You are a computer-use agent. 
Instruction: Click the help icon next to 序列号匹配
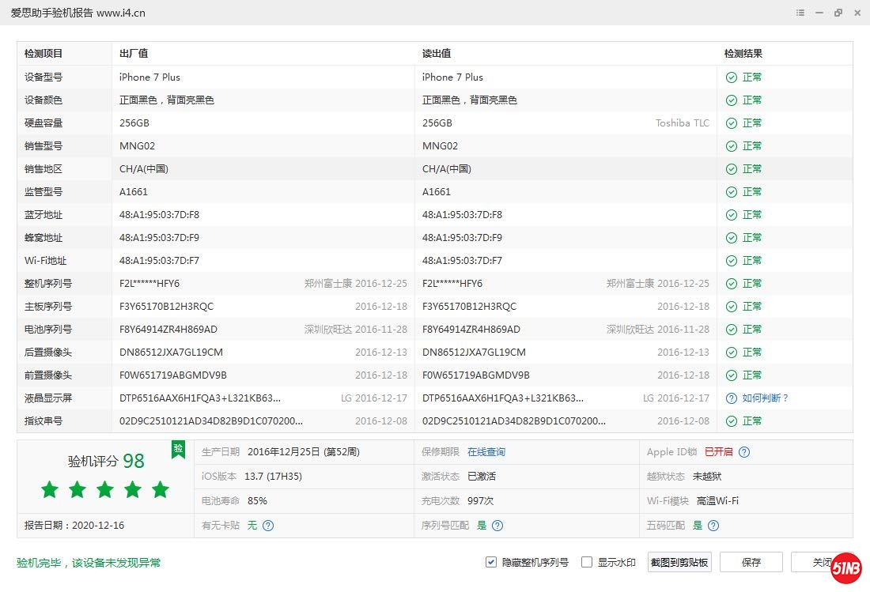pos(497,526)
